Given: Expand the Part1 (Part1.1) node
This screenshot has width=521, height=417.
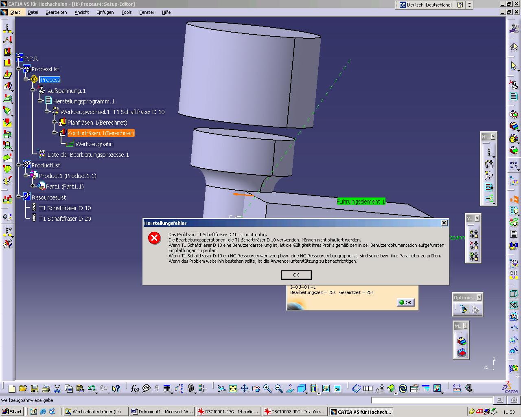Looking at the screenshot, I should tap(33, 186).
